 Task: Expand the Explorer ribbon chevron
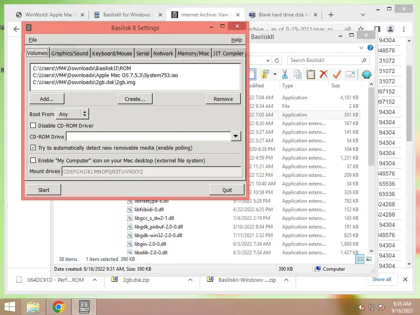click(361, 48)
